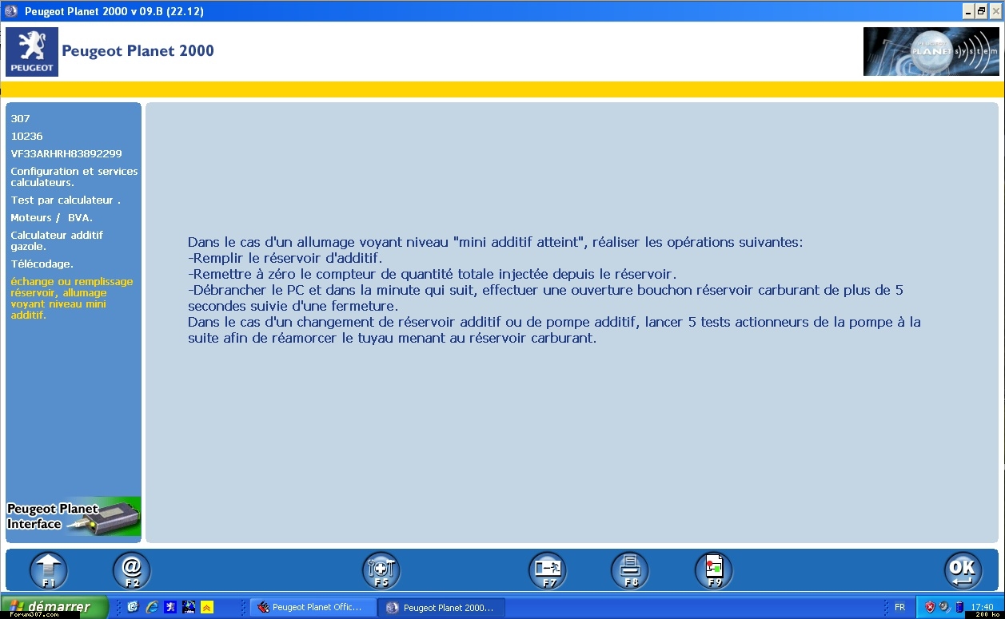
Task: Click the 'Peugeot Planet 2000' header title
Action: pos(138,51)
